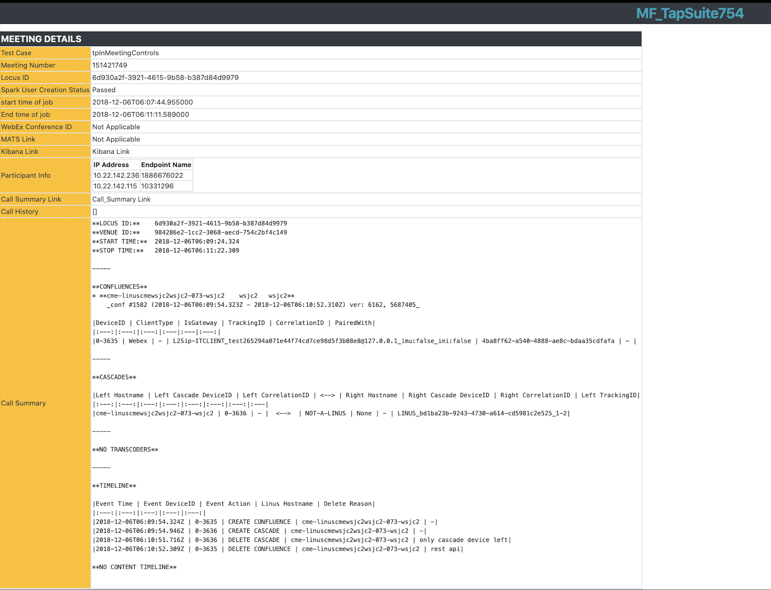Click the End time of job value
The width and height of the screenshot is (771, 590).
click(140, 114)
